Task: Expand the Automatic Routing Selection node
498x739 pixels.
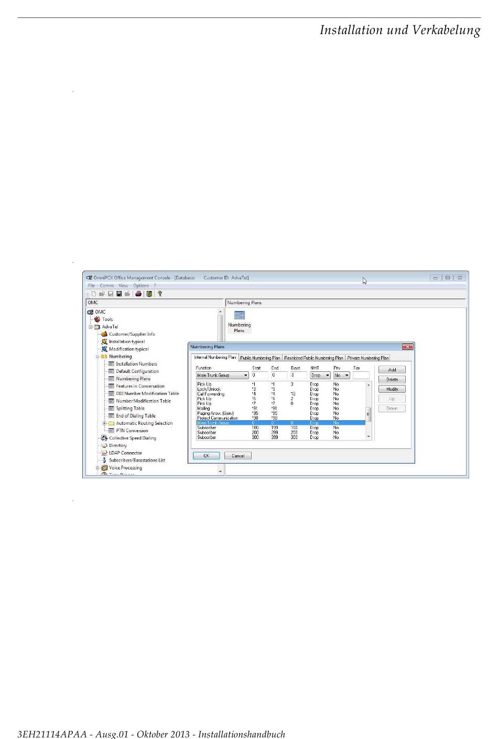Action: coord(104,423)
